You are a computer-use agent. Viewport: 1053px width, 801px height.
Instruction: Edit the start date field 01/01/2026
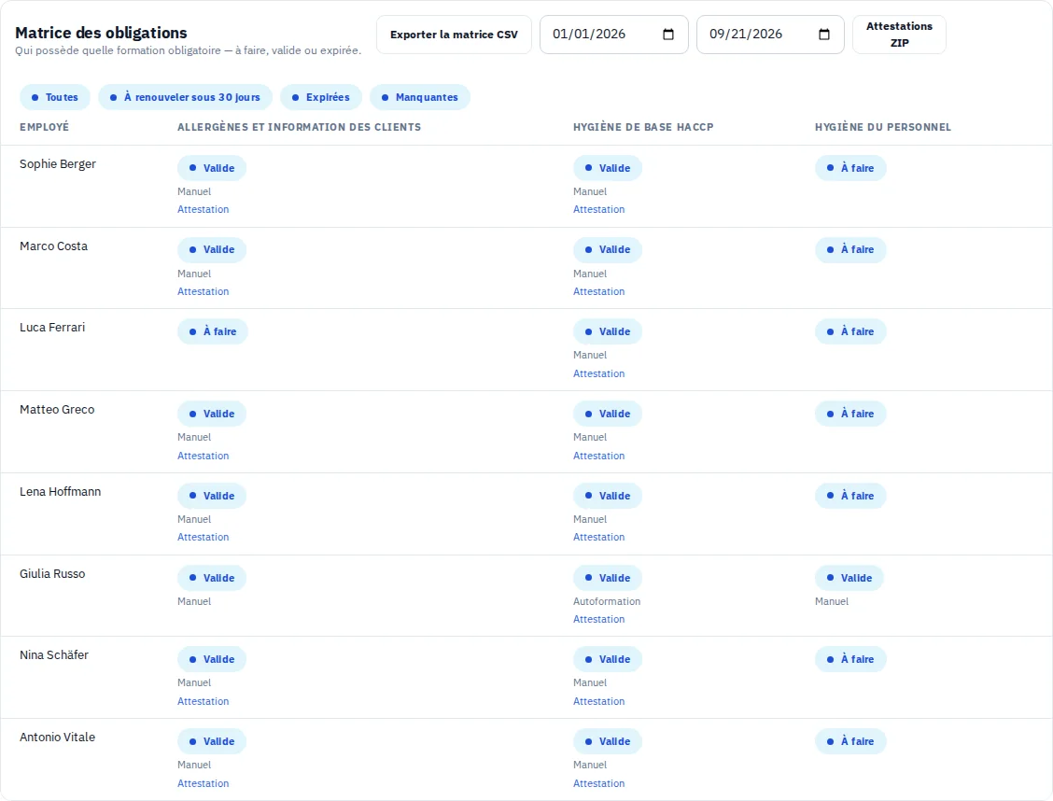614,35
